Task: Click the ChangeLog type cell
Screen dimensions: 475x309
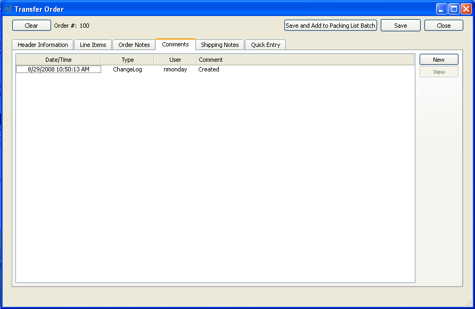Action: click(127, 69)
